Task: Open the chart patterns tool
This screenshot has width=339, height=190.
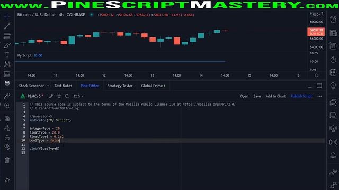Action: click(7, 64)
